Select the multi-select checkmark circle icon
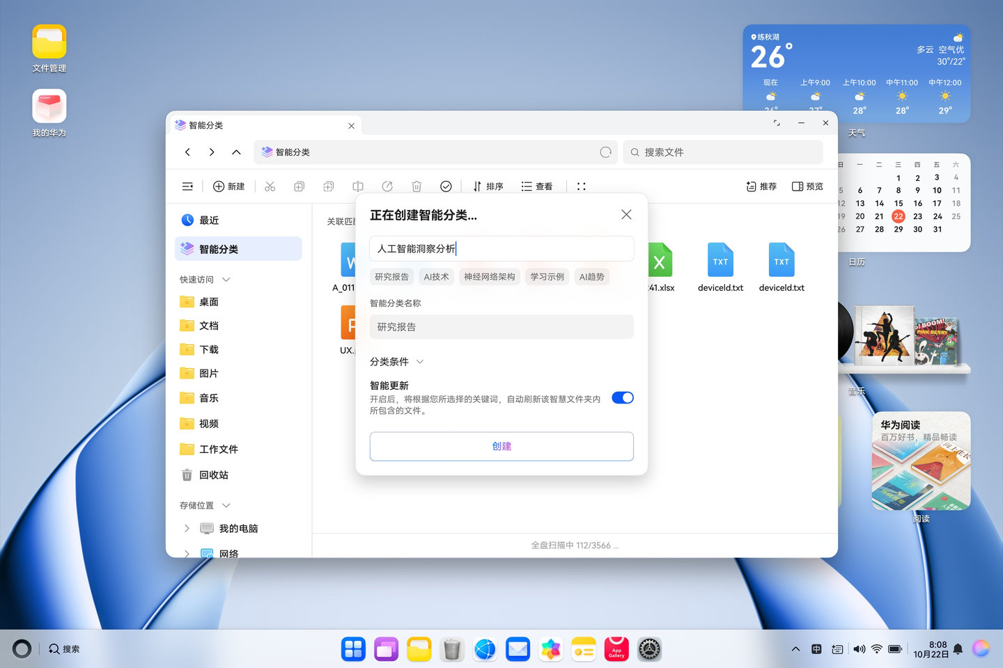 pyautogui.click(x=446, y=186)
